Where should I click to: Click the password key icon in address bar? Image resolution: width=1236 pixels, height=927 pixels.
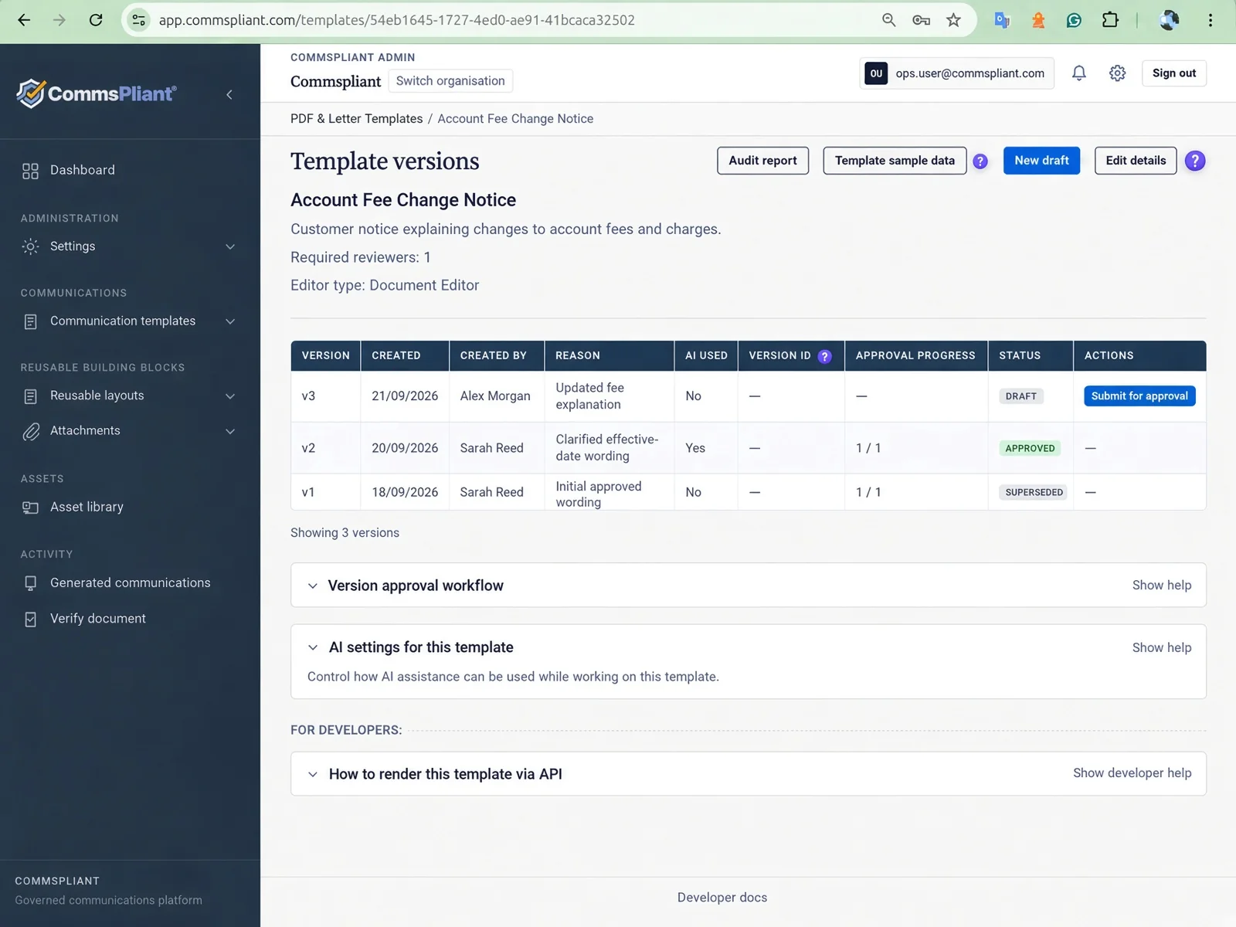[x=921, y=20]
